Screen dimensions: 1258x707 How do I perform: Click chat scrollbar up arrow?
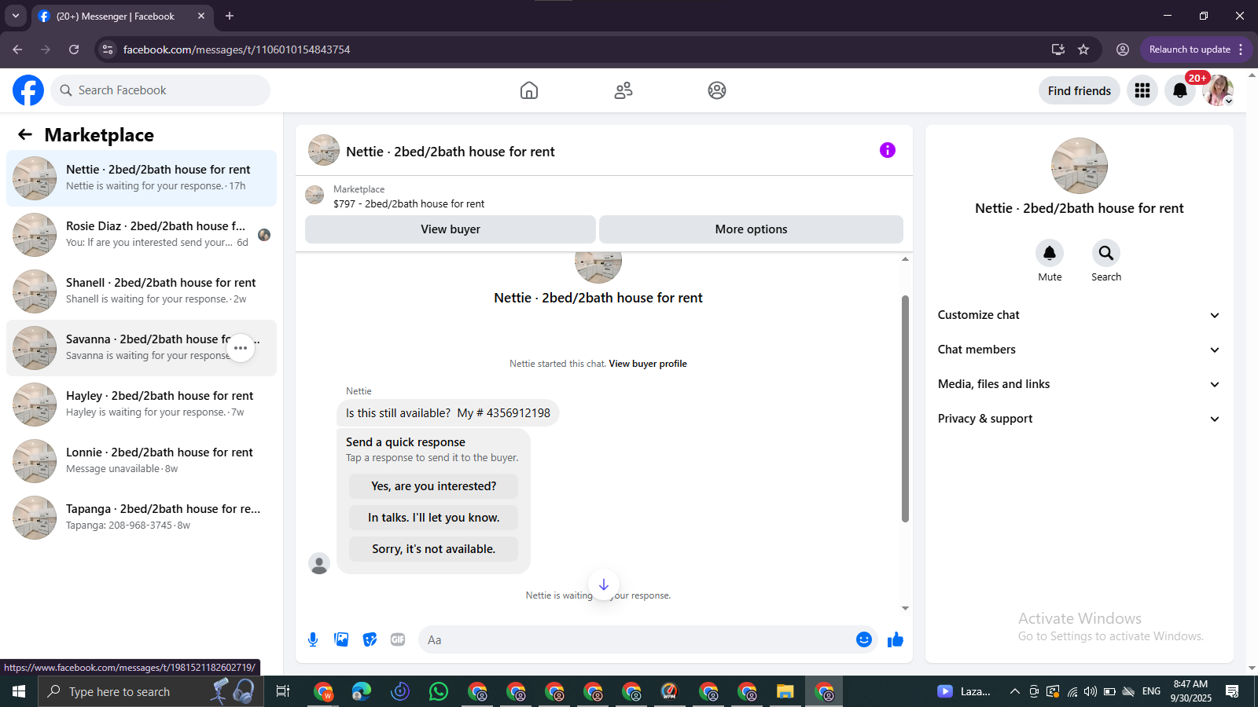click(x=905, y=258)
